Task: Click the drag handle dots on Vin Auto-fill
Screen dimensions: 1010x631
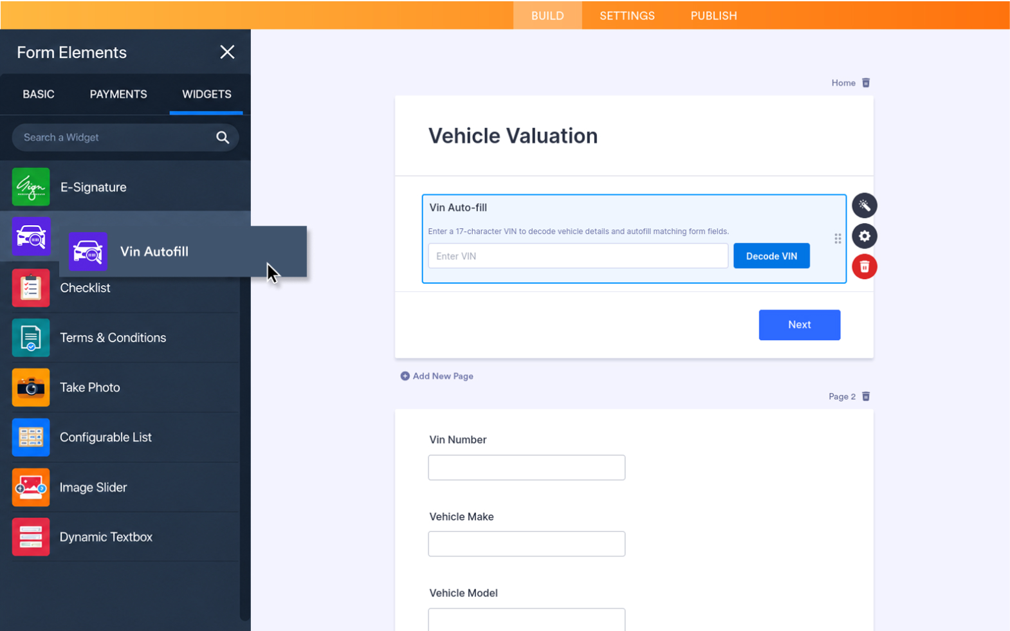Action: pyautogui.click(x=838, y=239)
